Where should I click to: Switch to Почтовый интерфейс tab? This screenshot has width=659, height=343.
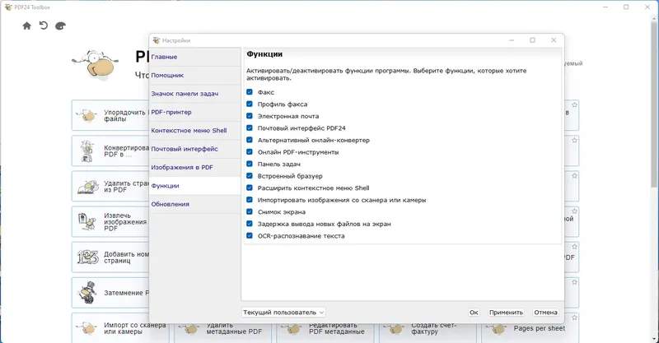pyautogui.click(x=195, y=149)
